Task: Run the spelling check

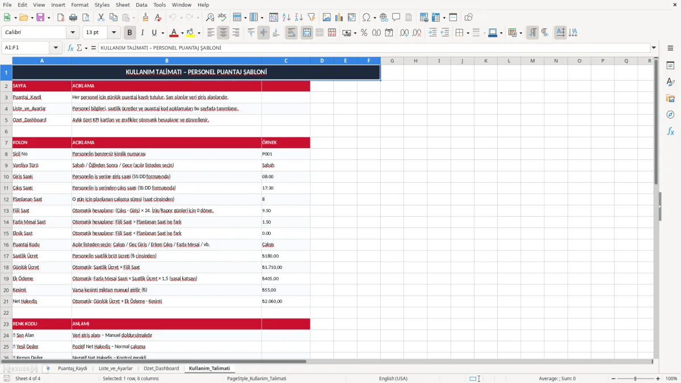Action: coord(222,18)
